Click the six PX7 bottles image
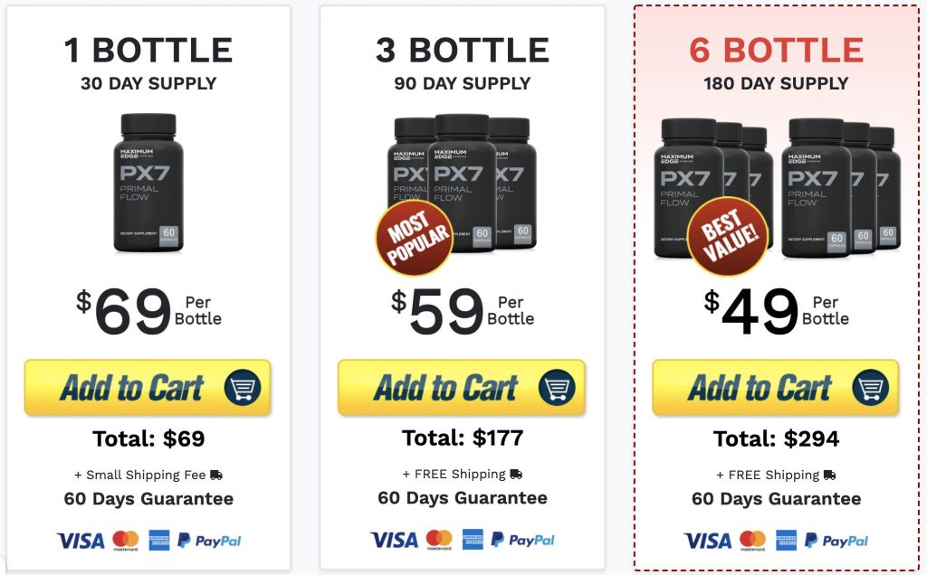 coord(778,188)
